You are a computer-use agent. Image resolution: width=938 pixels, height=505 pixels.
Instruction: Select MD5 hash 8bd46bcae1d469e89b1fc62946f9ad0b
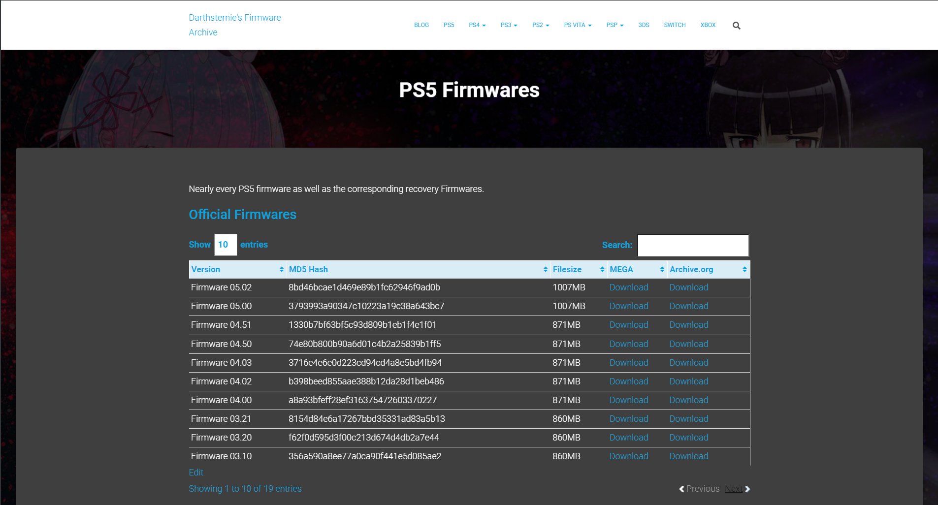pos(364,287)
